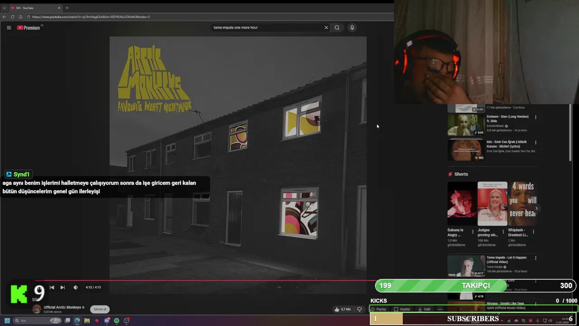
Task: Open a new browser tab
Action: pos(67,8)
